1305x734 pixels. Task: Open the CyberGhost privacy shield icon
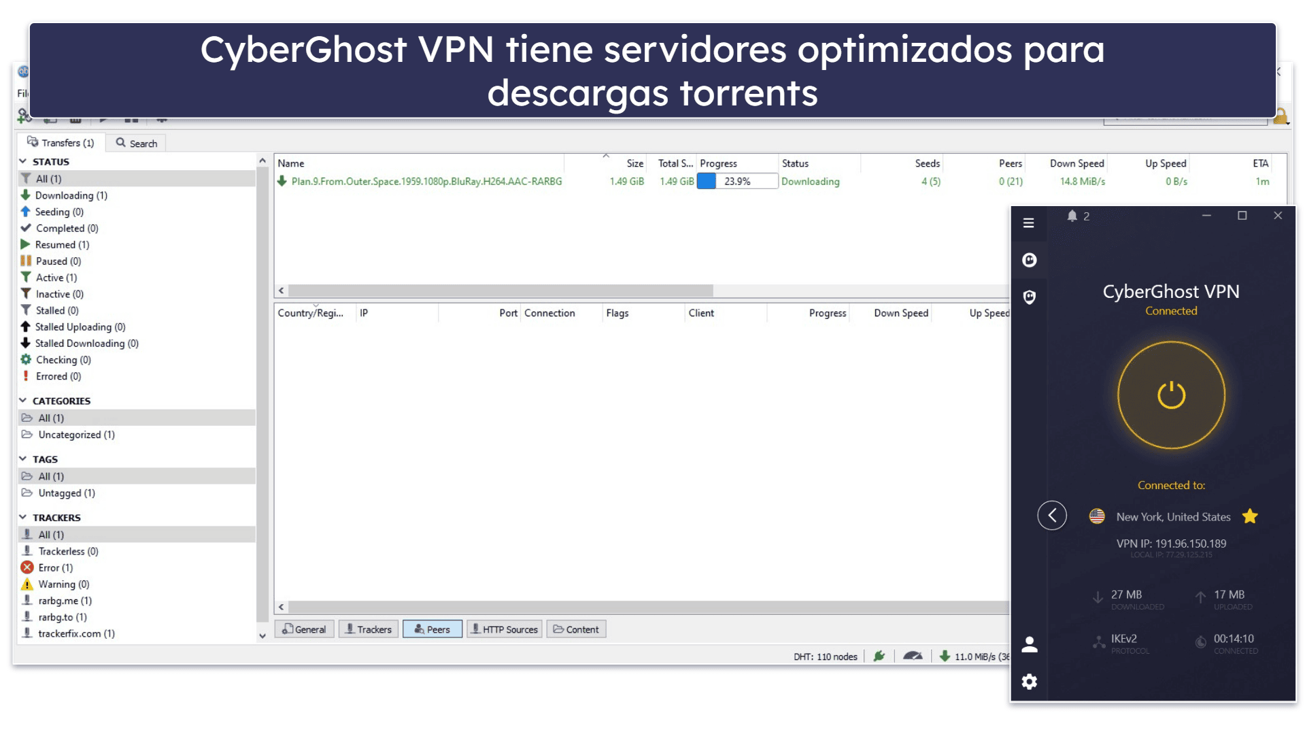1029,297
